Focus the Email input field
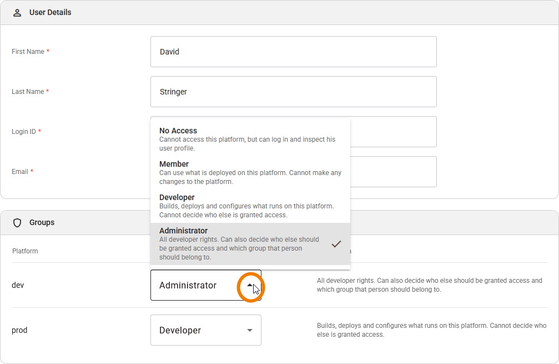Viewport: 559px width, 364px height. coord(393,172)
